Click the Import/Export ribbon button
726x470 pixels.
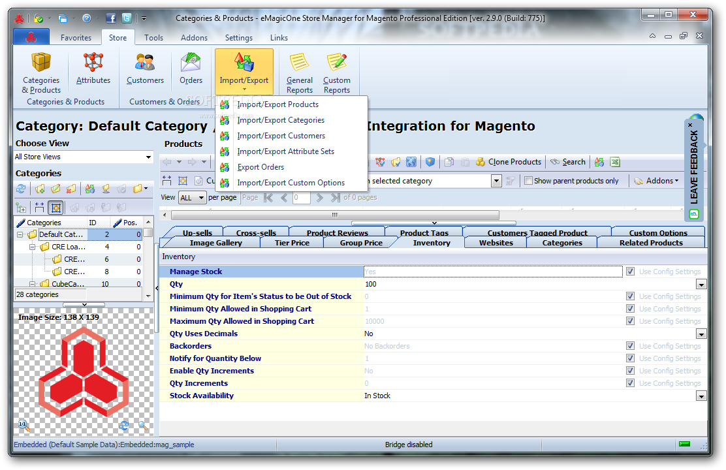(244, 72)
